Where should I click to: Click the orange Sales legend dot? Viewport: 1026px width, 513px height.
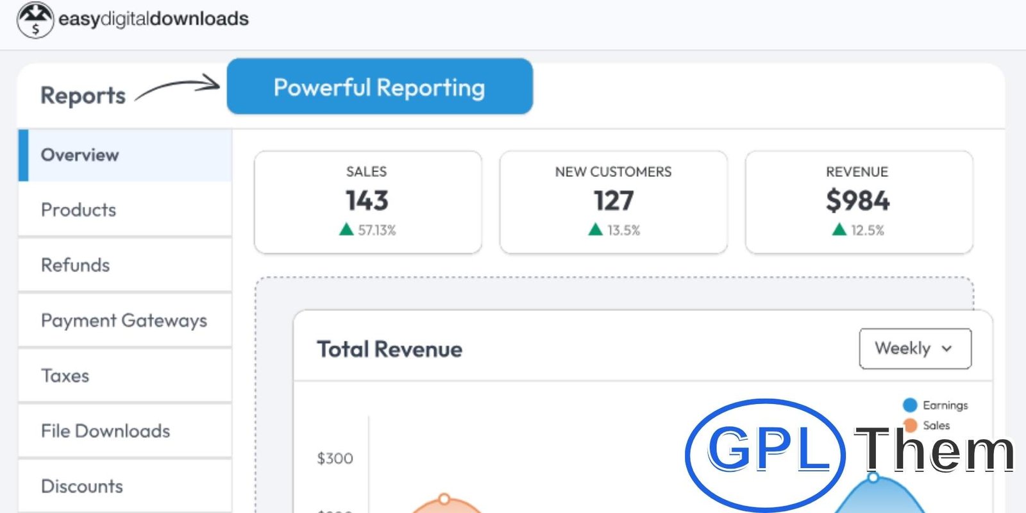[909, 425]
